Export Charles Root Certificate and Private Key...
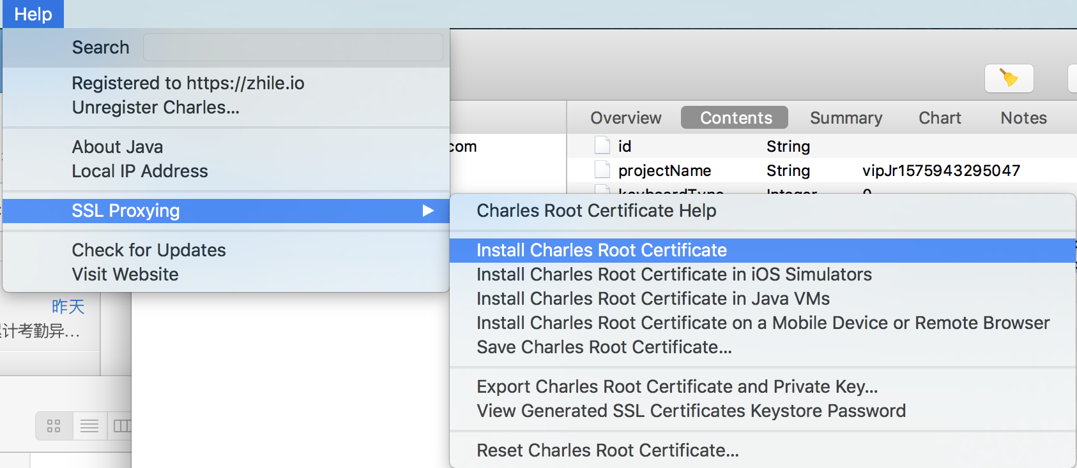Screen dimensions: 1077x468 coord(763,386)
